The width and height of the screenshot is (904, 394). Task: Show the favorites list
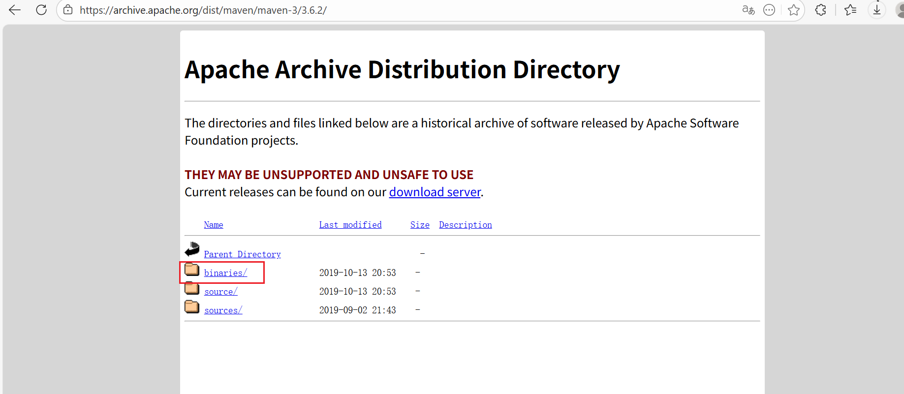850,10
